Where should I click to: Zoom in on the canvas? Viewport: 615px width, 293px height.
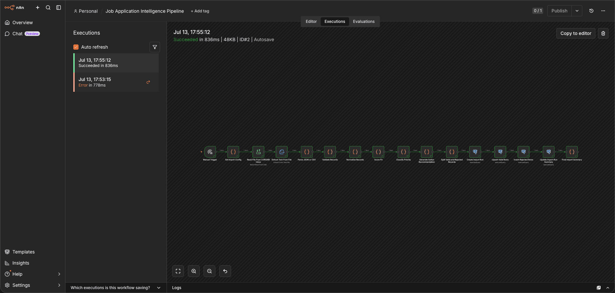[194, 271]
